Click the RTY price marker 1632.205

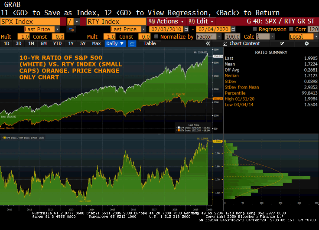pos(218,99)
